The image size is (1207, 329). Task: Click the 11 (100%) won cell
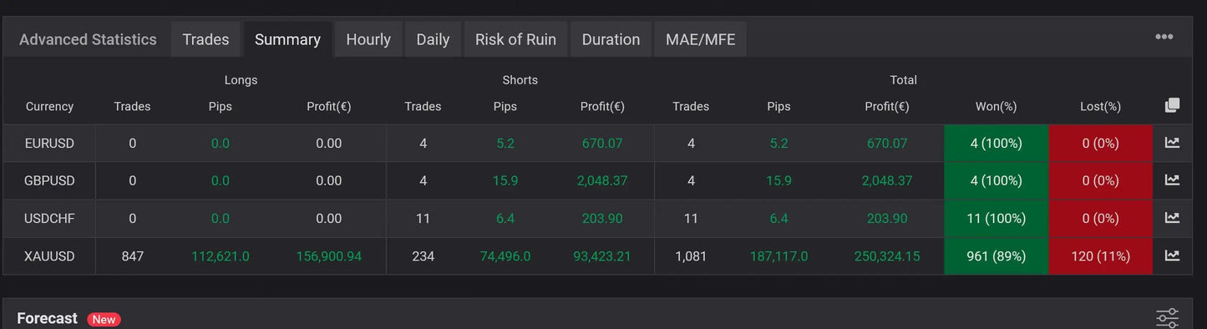(x=996, y=218)
